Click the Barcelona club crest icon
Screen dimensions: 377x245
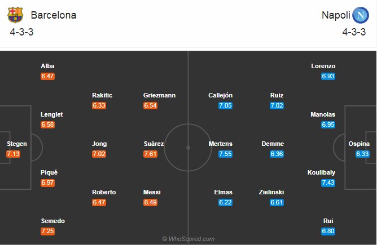click(15, 15)
